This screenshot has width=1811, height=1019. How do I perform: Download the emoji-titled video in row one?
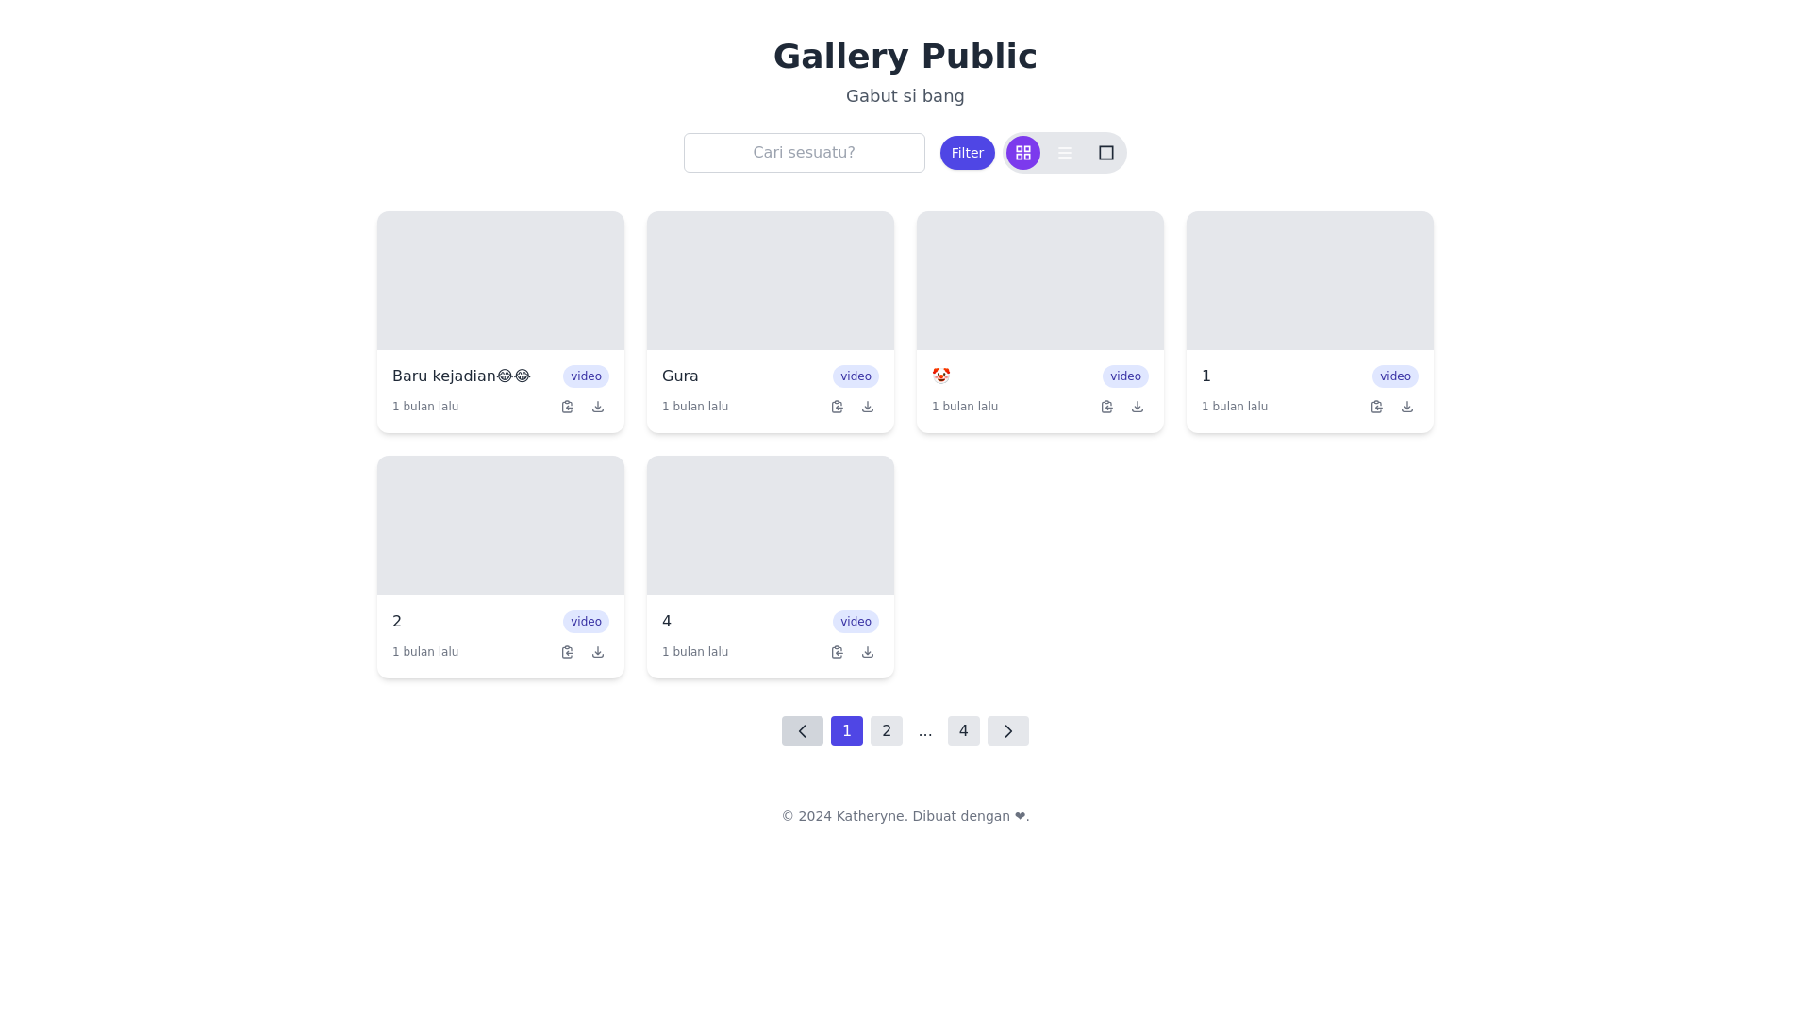point(1137,406)
